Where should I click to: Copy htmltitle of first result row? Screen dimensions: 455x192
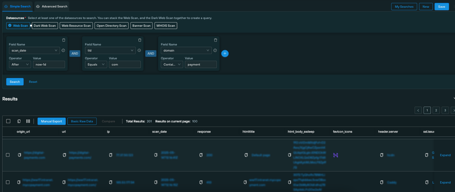[246, 155]
